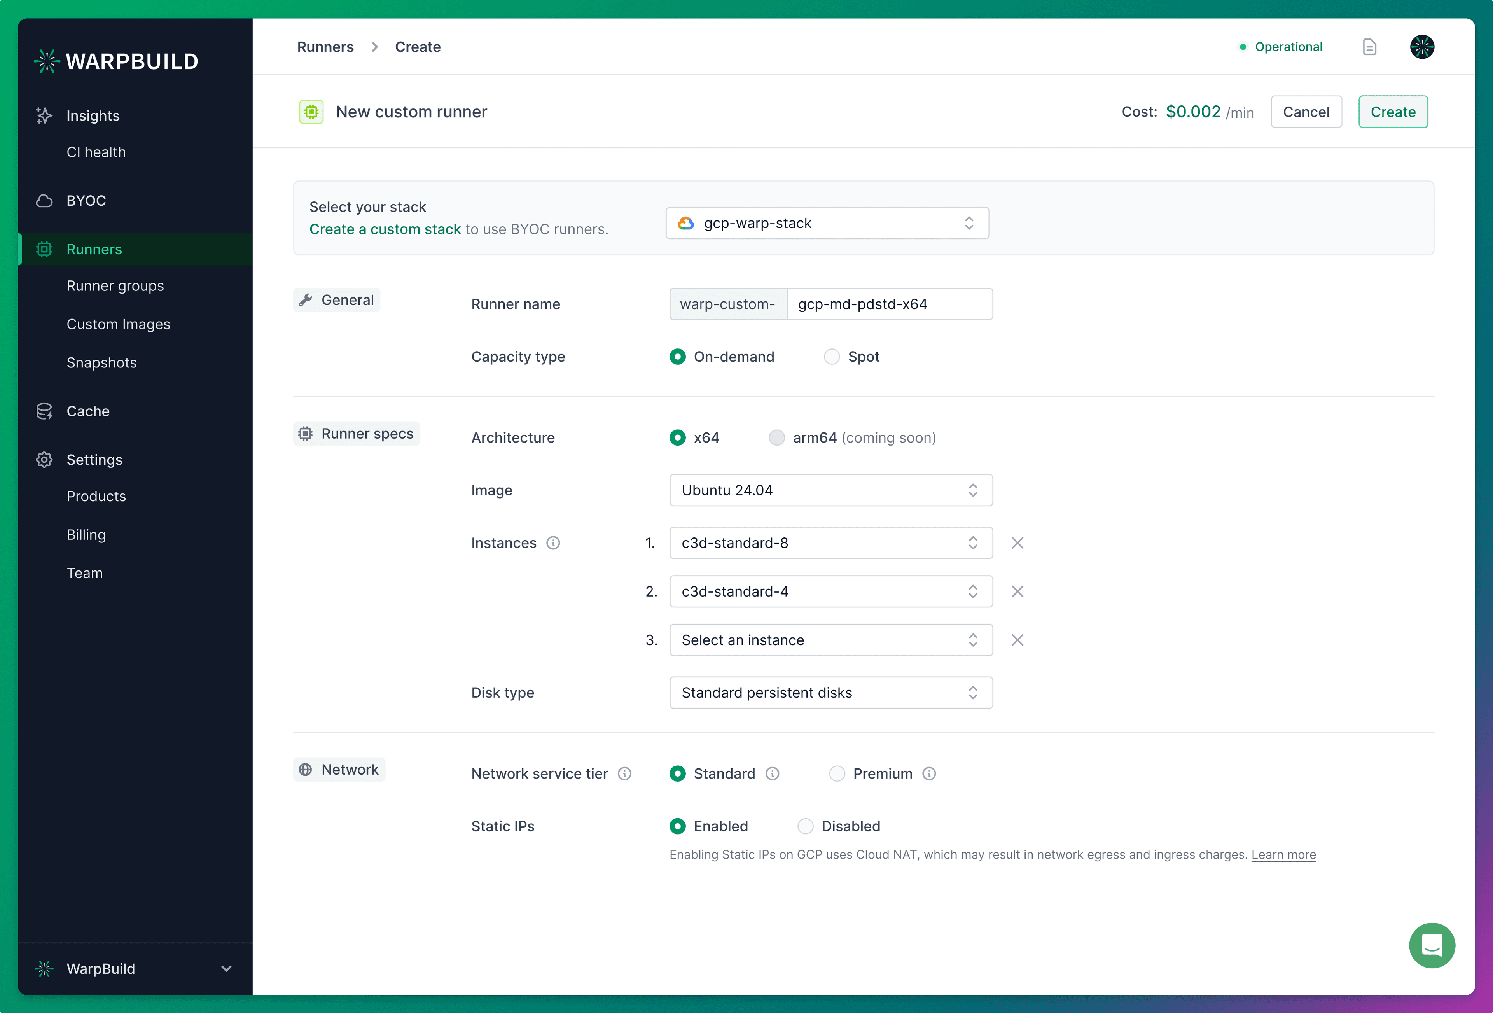The width and height of the screenshot is (1493, 1013).
Task: Open the user avatar profile icon
Action: point(1422,47)
